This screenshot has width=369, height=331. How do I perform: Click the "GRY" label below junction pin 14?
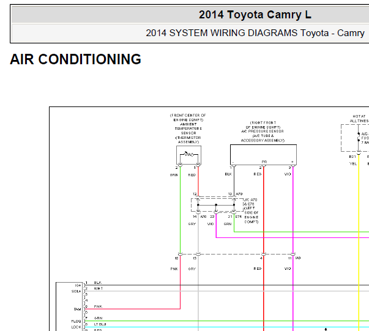192,224
